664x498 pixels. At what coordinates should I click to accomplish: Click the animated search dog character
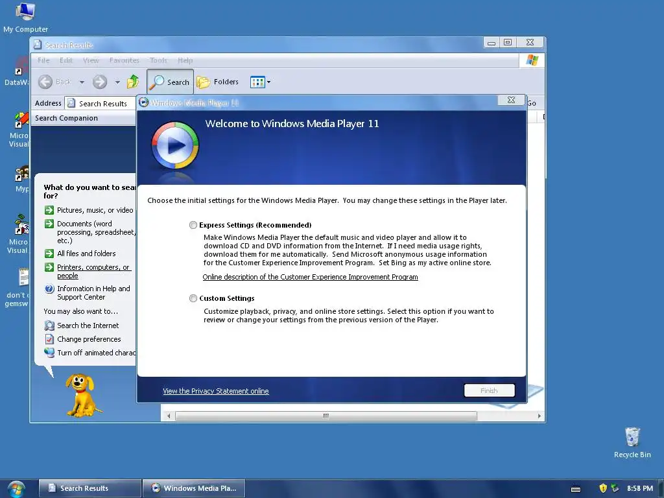click(82, 395)
